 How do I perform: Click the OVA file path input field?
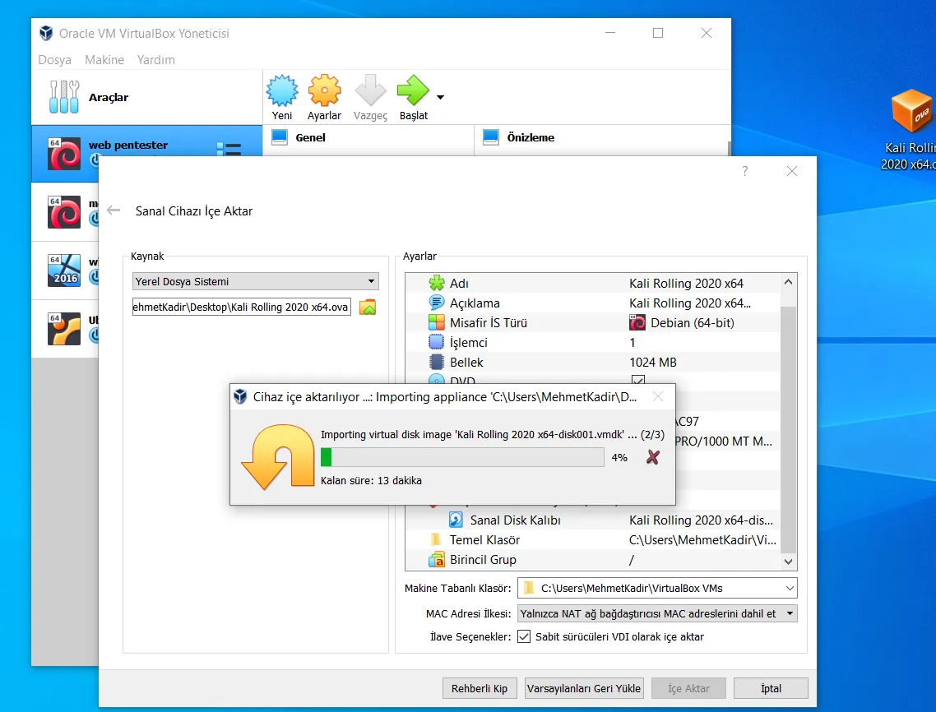coord(241,307)
